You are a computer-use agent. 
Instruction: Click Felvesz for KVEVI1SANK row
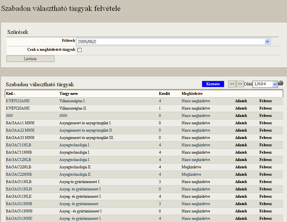coord(265,101)
